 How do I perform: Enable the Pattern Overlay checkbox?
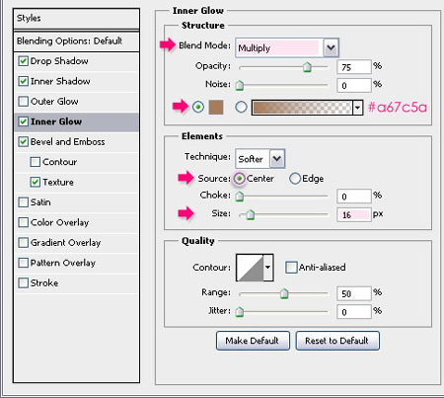(23, 263)
